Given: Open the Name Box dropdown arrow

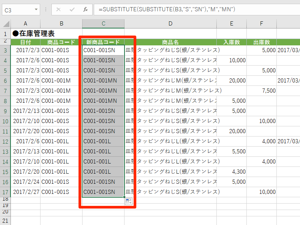Looking at the screenshot, I should [36, 9].
